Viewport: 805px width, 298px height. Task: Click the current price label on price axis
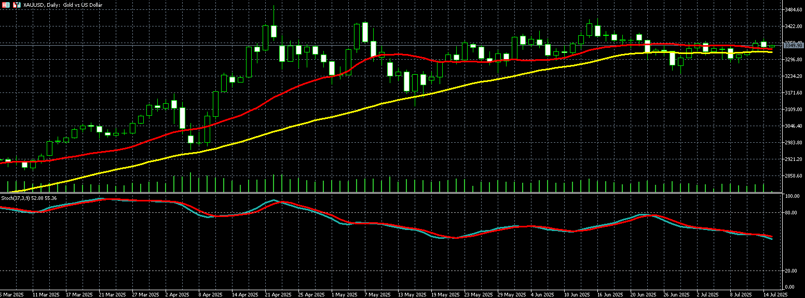pos(794,46)
